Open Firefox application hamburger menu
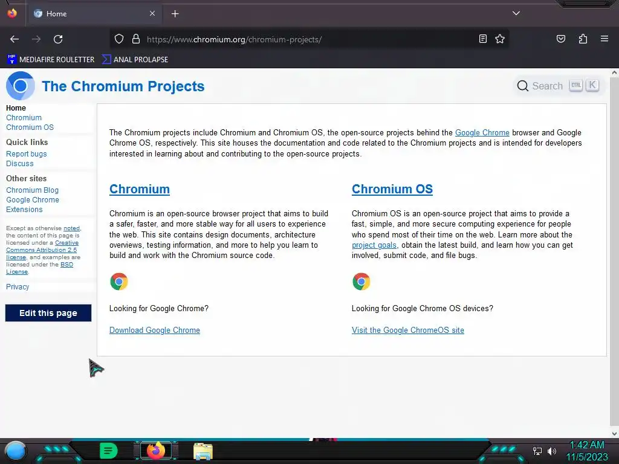 tap(604, 39)
